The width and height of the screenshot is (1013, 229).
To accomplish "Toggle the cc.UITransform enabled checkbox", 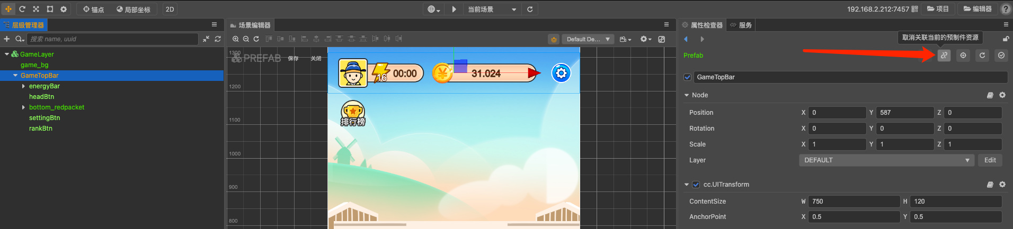I will 696,185.
